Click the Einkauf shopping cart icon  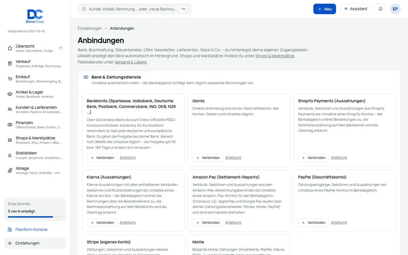point(10,79)
